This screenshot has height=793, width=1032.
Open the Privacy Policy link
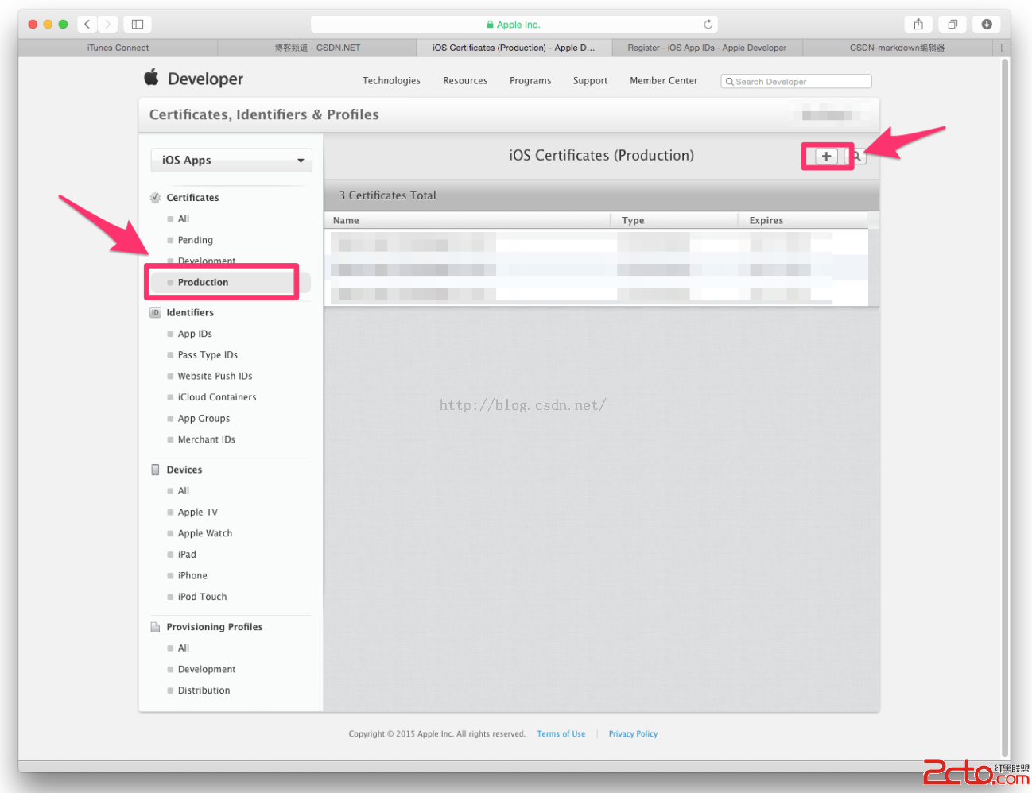coord(633,734)
